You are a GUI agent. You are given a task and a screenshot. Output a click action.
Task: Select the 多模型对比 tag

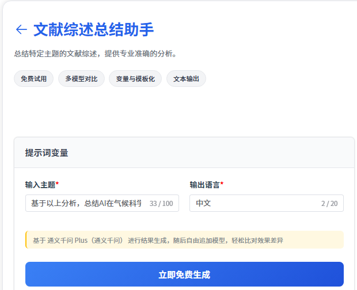pyautogui.click(x=81, y=79)
